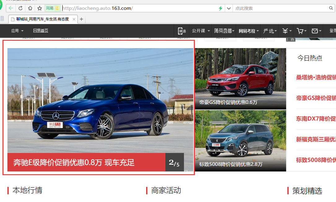
Task: Bookmark this page with the star icon
Action: [x=40, y=8]
